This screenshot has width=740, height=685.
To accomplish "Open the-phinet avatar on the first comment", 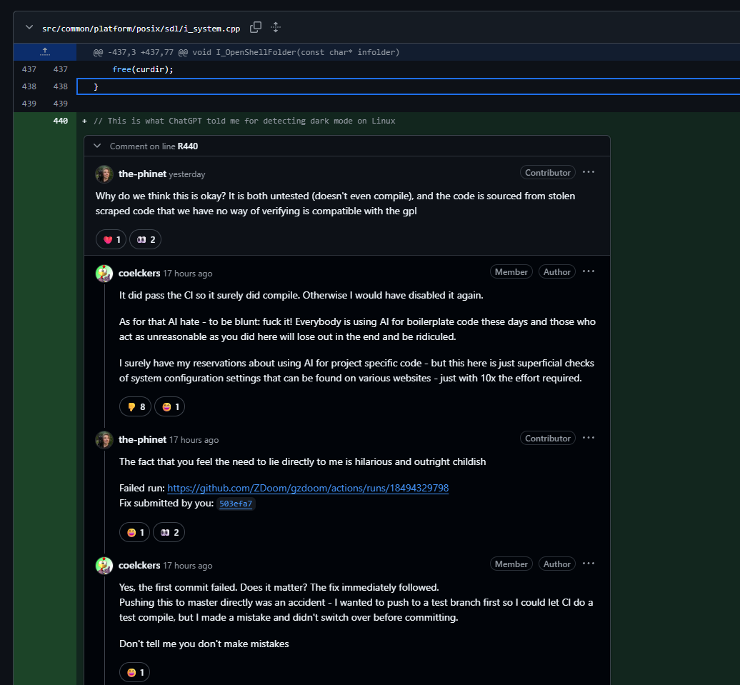I will pos(104,174).
